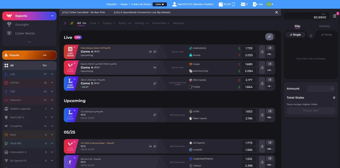
Task: Open stream camera icon in Dreamleague match
Action: coord(150,52)
